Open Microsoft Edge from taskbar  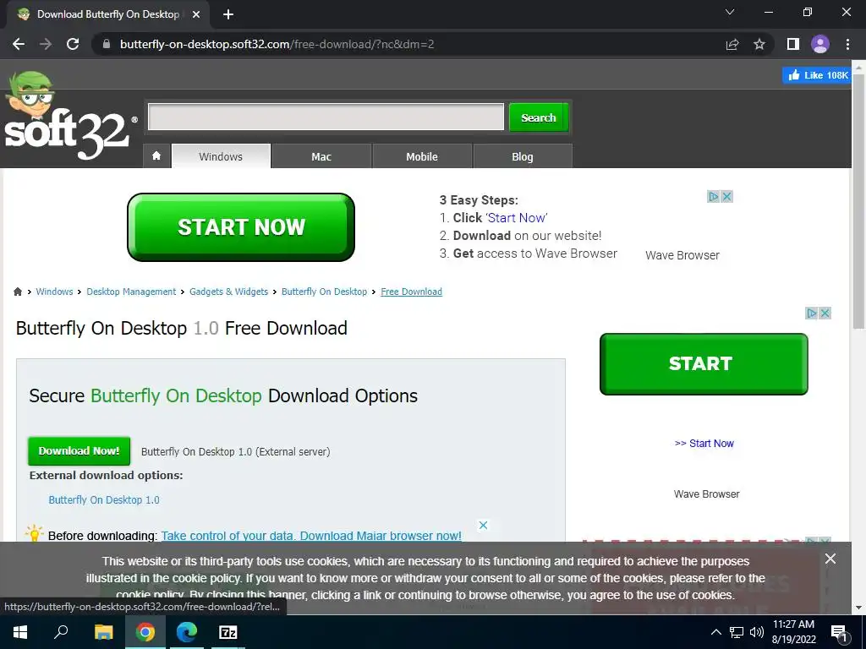[187, 632]
